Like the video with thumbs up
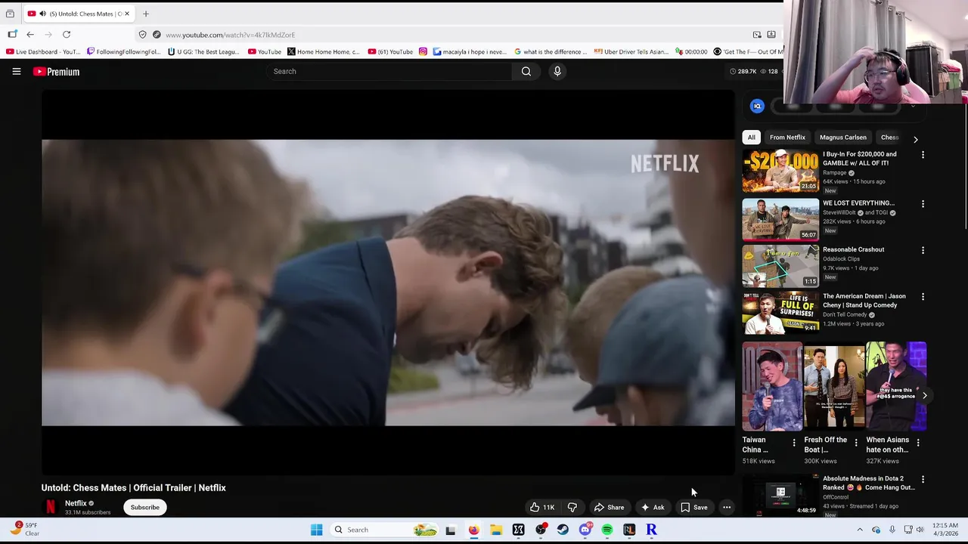Screen dimensions: 968x544 [542, 508]
